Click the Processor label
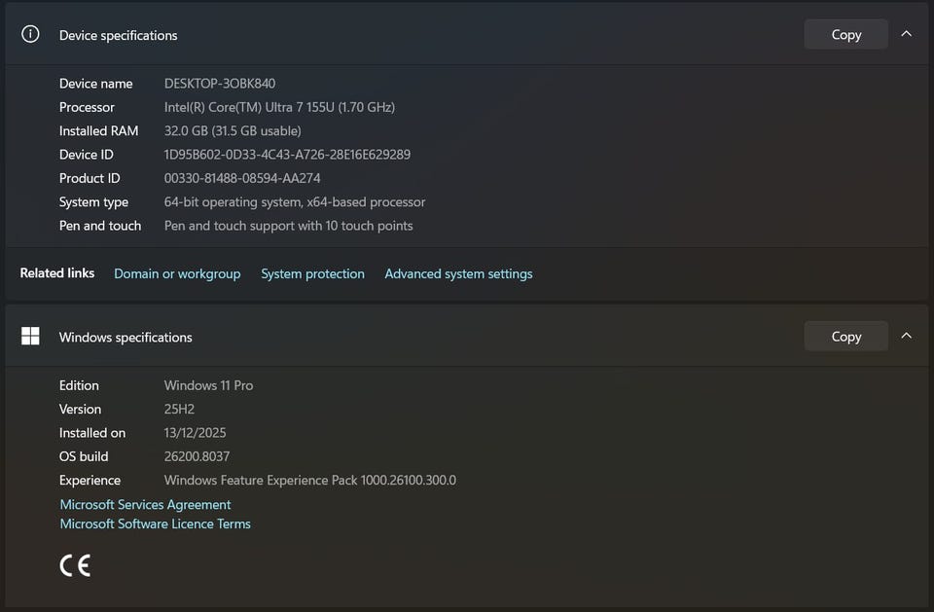934x612 pixels. coord(87,107)
